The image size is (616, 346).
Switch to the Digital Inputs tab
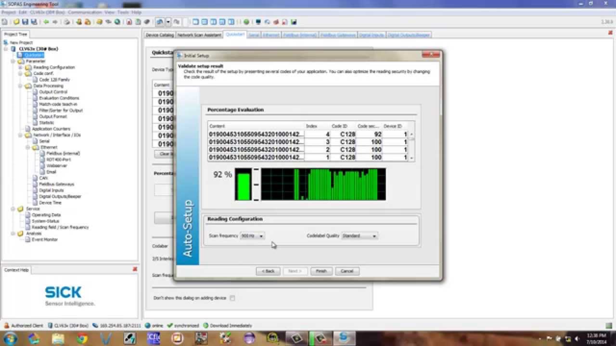pos(372,35)
